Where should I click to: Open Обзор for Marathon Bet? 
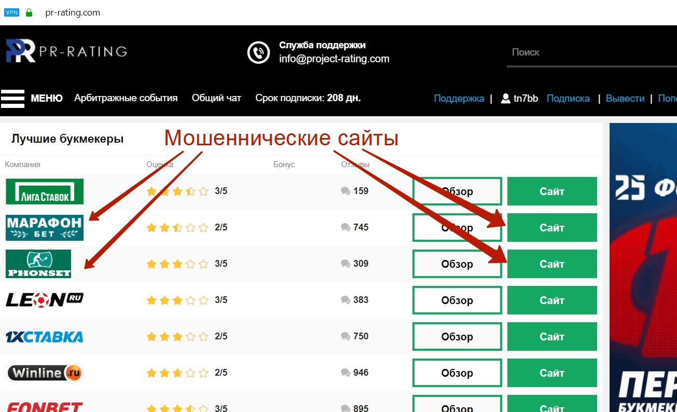tap(457, 228)
